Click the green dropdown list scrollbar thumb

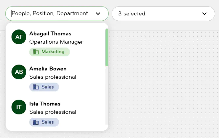[107, 47]
